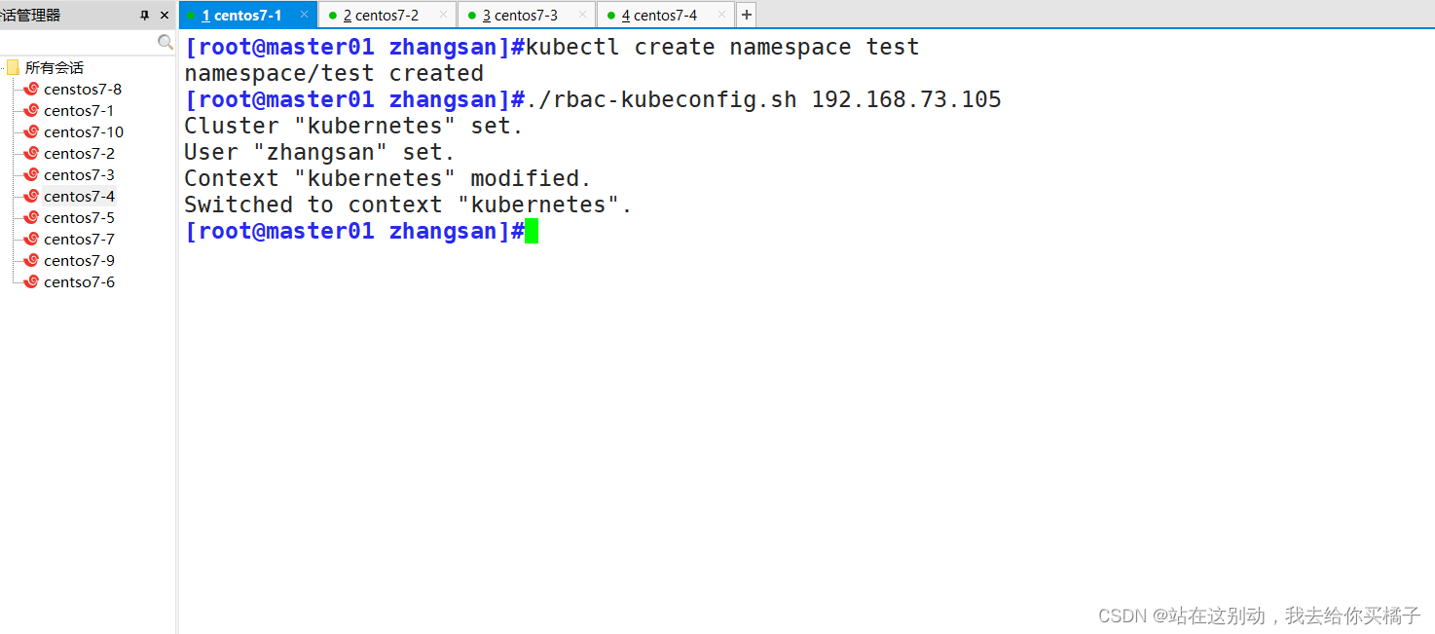Close the centos7-2 tab
Image resolution: width=1435 pixels, height=634 pixels.
pyautogui.click(x=443, y=15)
